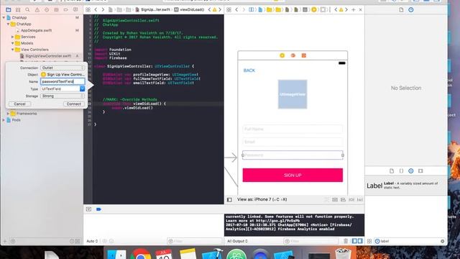460x259 pixels.
Task: Click View as: iPhone 7 device bar
Action: (262, 199)
